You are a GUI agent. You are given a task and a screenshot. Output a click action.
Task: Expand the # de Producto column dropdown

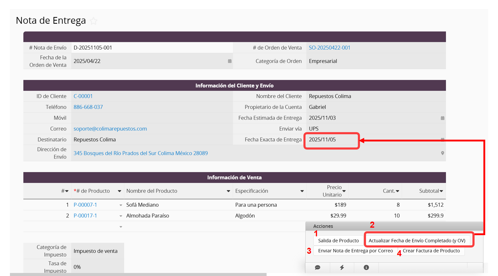coord(119,191)
